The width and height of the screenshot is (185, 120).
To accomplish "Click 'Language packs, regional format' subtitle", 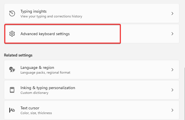I will (x=45, y=73).
